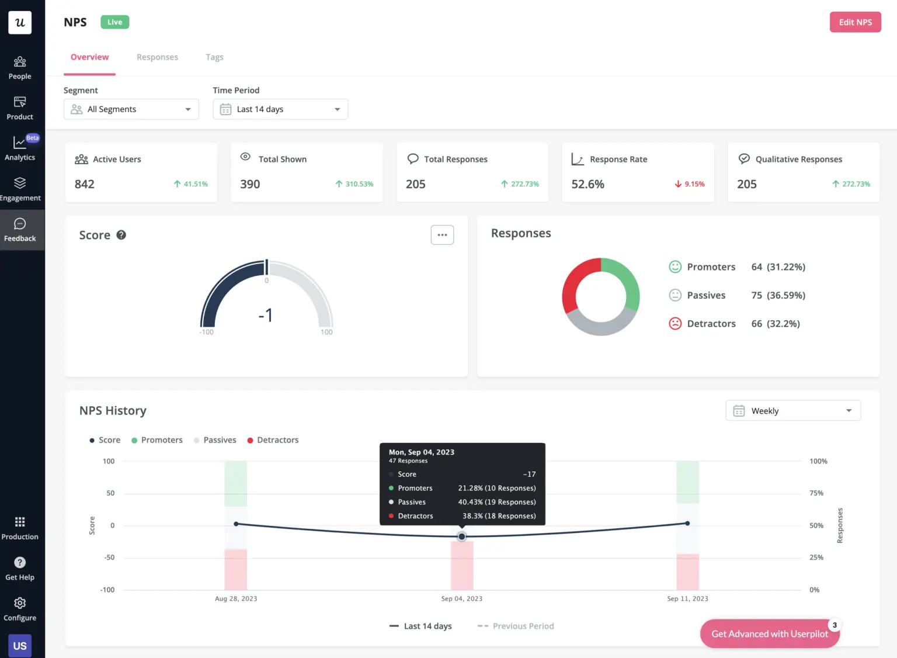Click the Get Help question icon
Image resolution: width=897 pixels, height=658 pixels.
[20, 563]
